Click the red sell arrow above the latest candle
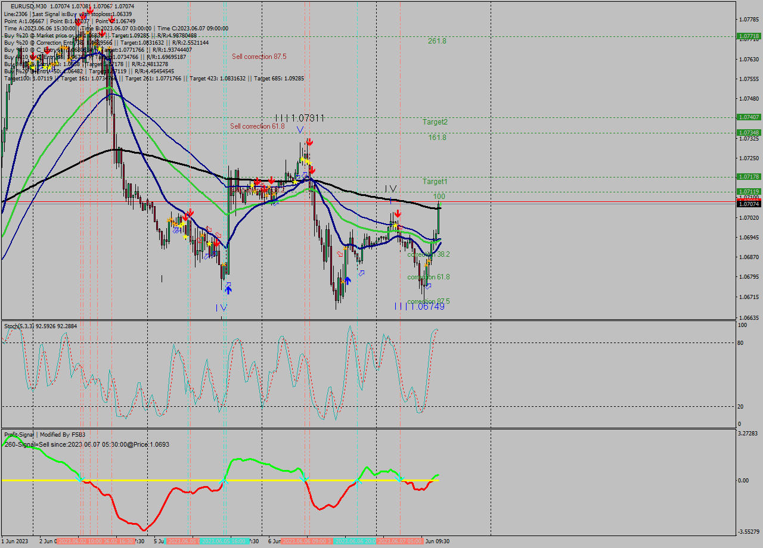The width and height of the screenshot is (763, 548). tap(398, 213)
